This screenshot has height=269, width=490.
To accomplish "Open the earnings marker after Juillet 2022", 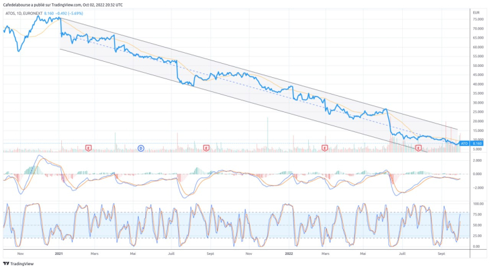I will point(418,148).
